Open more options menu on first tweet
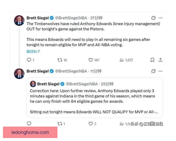Viewport: 176px width, 141px height. pos(160,18)
